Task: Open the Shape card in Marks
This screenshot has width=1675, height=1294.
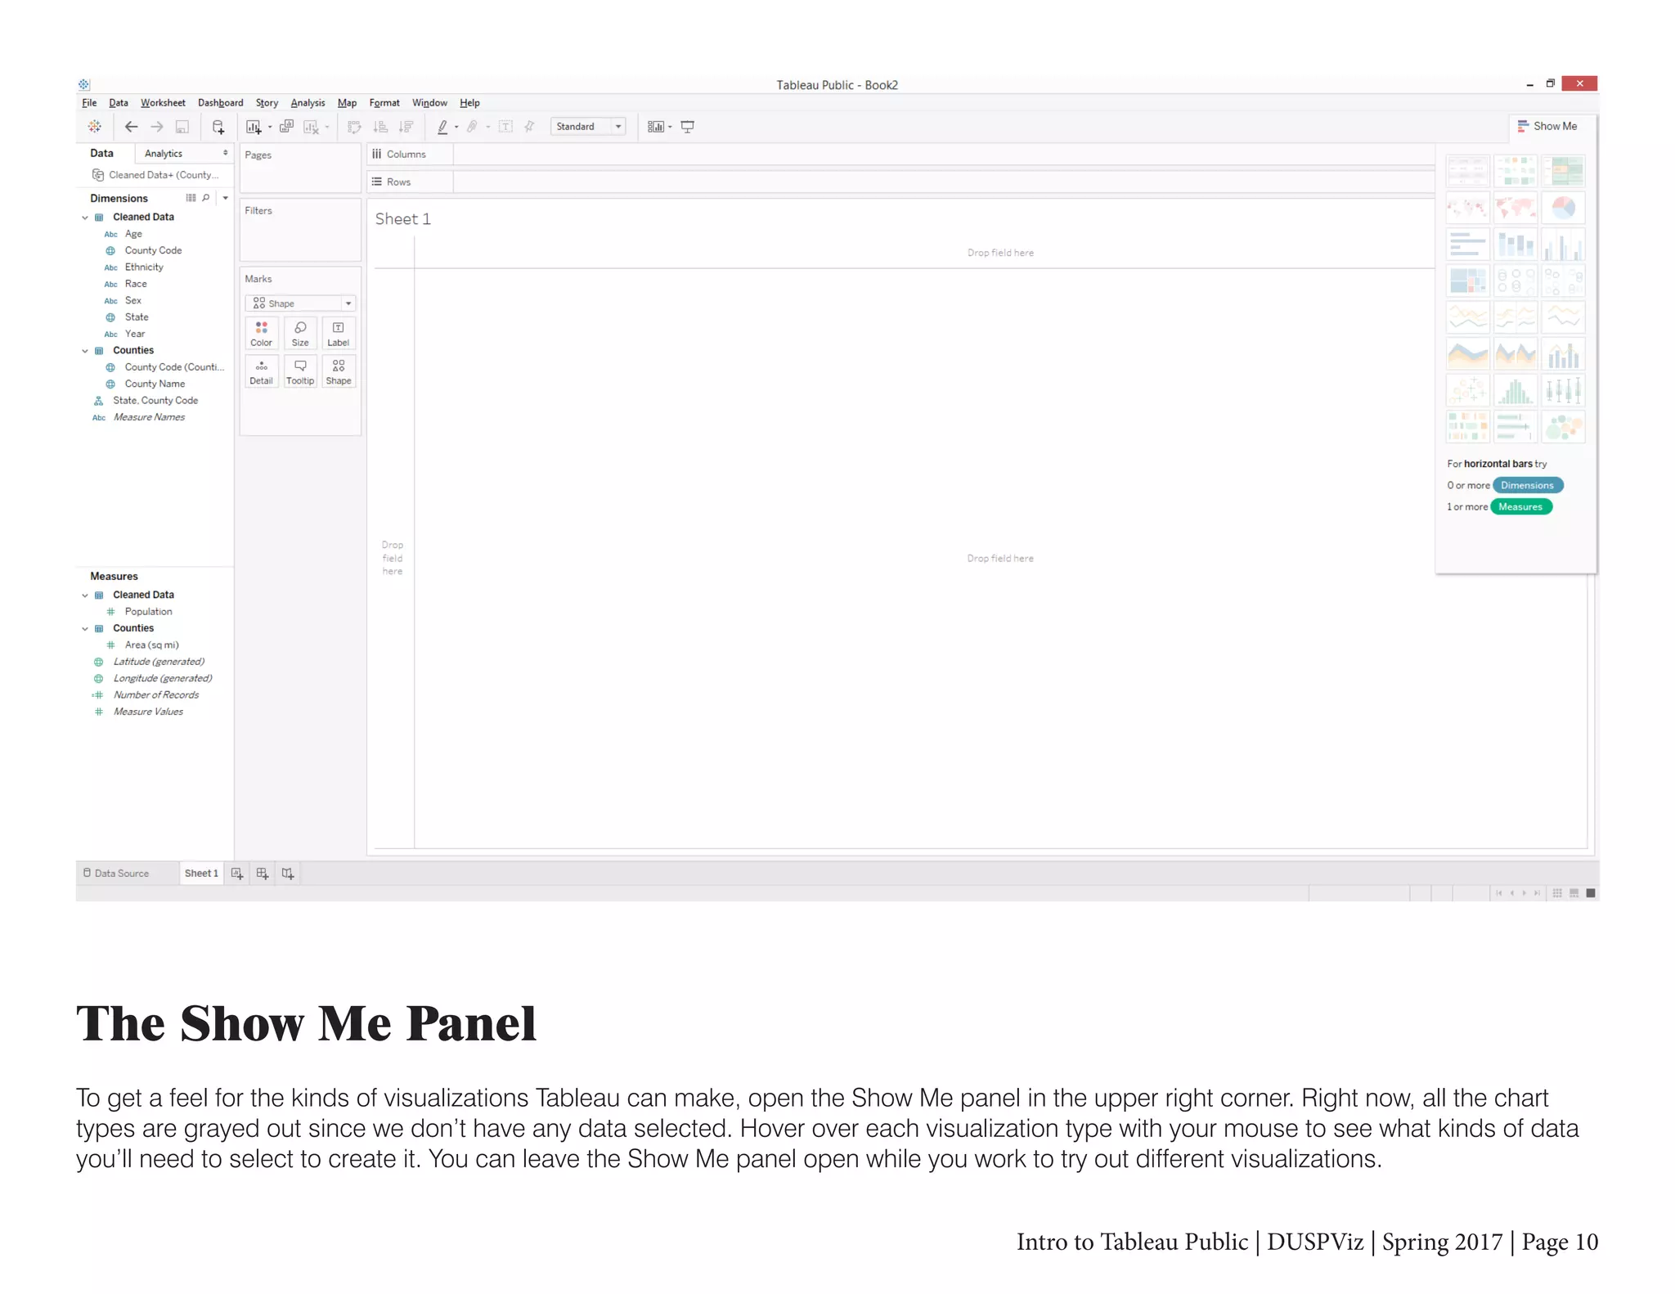Action: (339, 372)
